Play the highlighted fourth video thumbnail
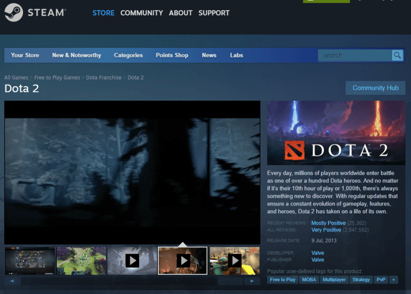The image size is (411, 294). pos(183,260)
